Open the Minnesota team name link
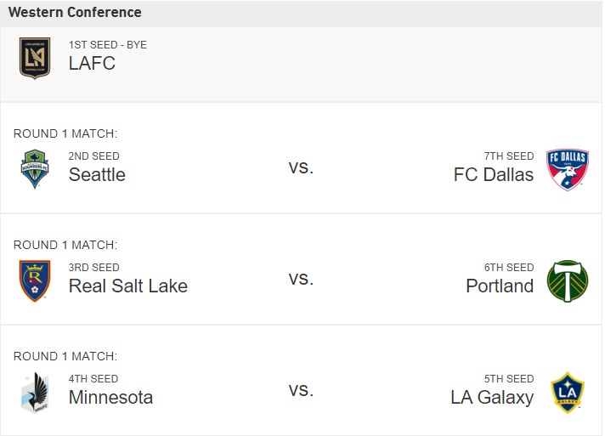Image resolution: width=605 pixels, height=436 pixels. (x=110, y=398)
